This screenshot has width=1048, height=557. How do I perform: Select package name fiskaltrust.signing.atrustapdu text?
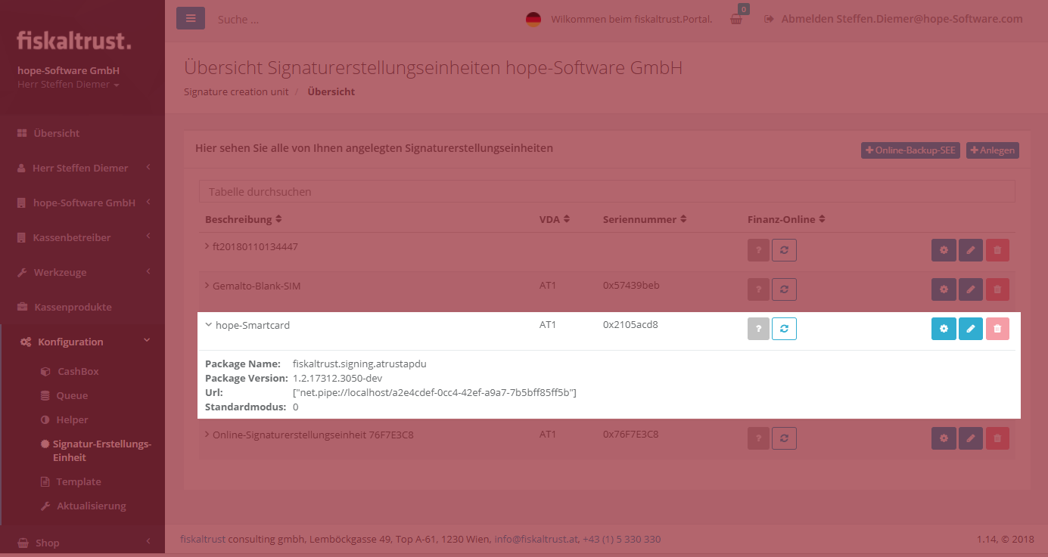359,364
